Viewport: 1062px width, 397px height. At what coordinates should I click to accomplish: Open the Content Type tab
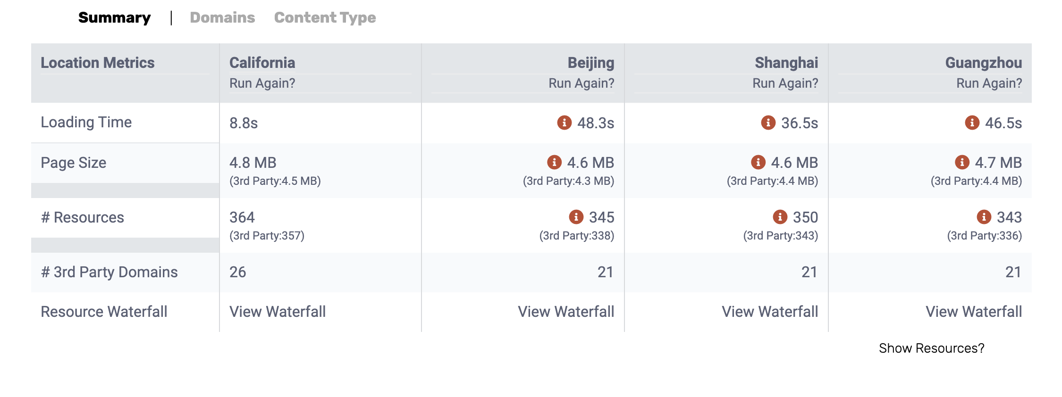[x=325, y=18]
